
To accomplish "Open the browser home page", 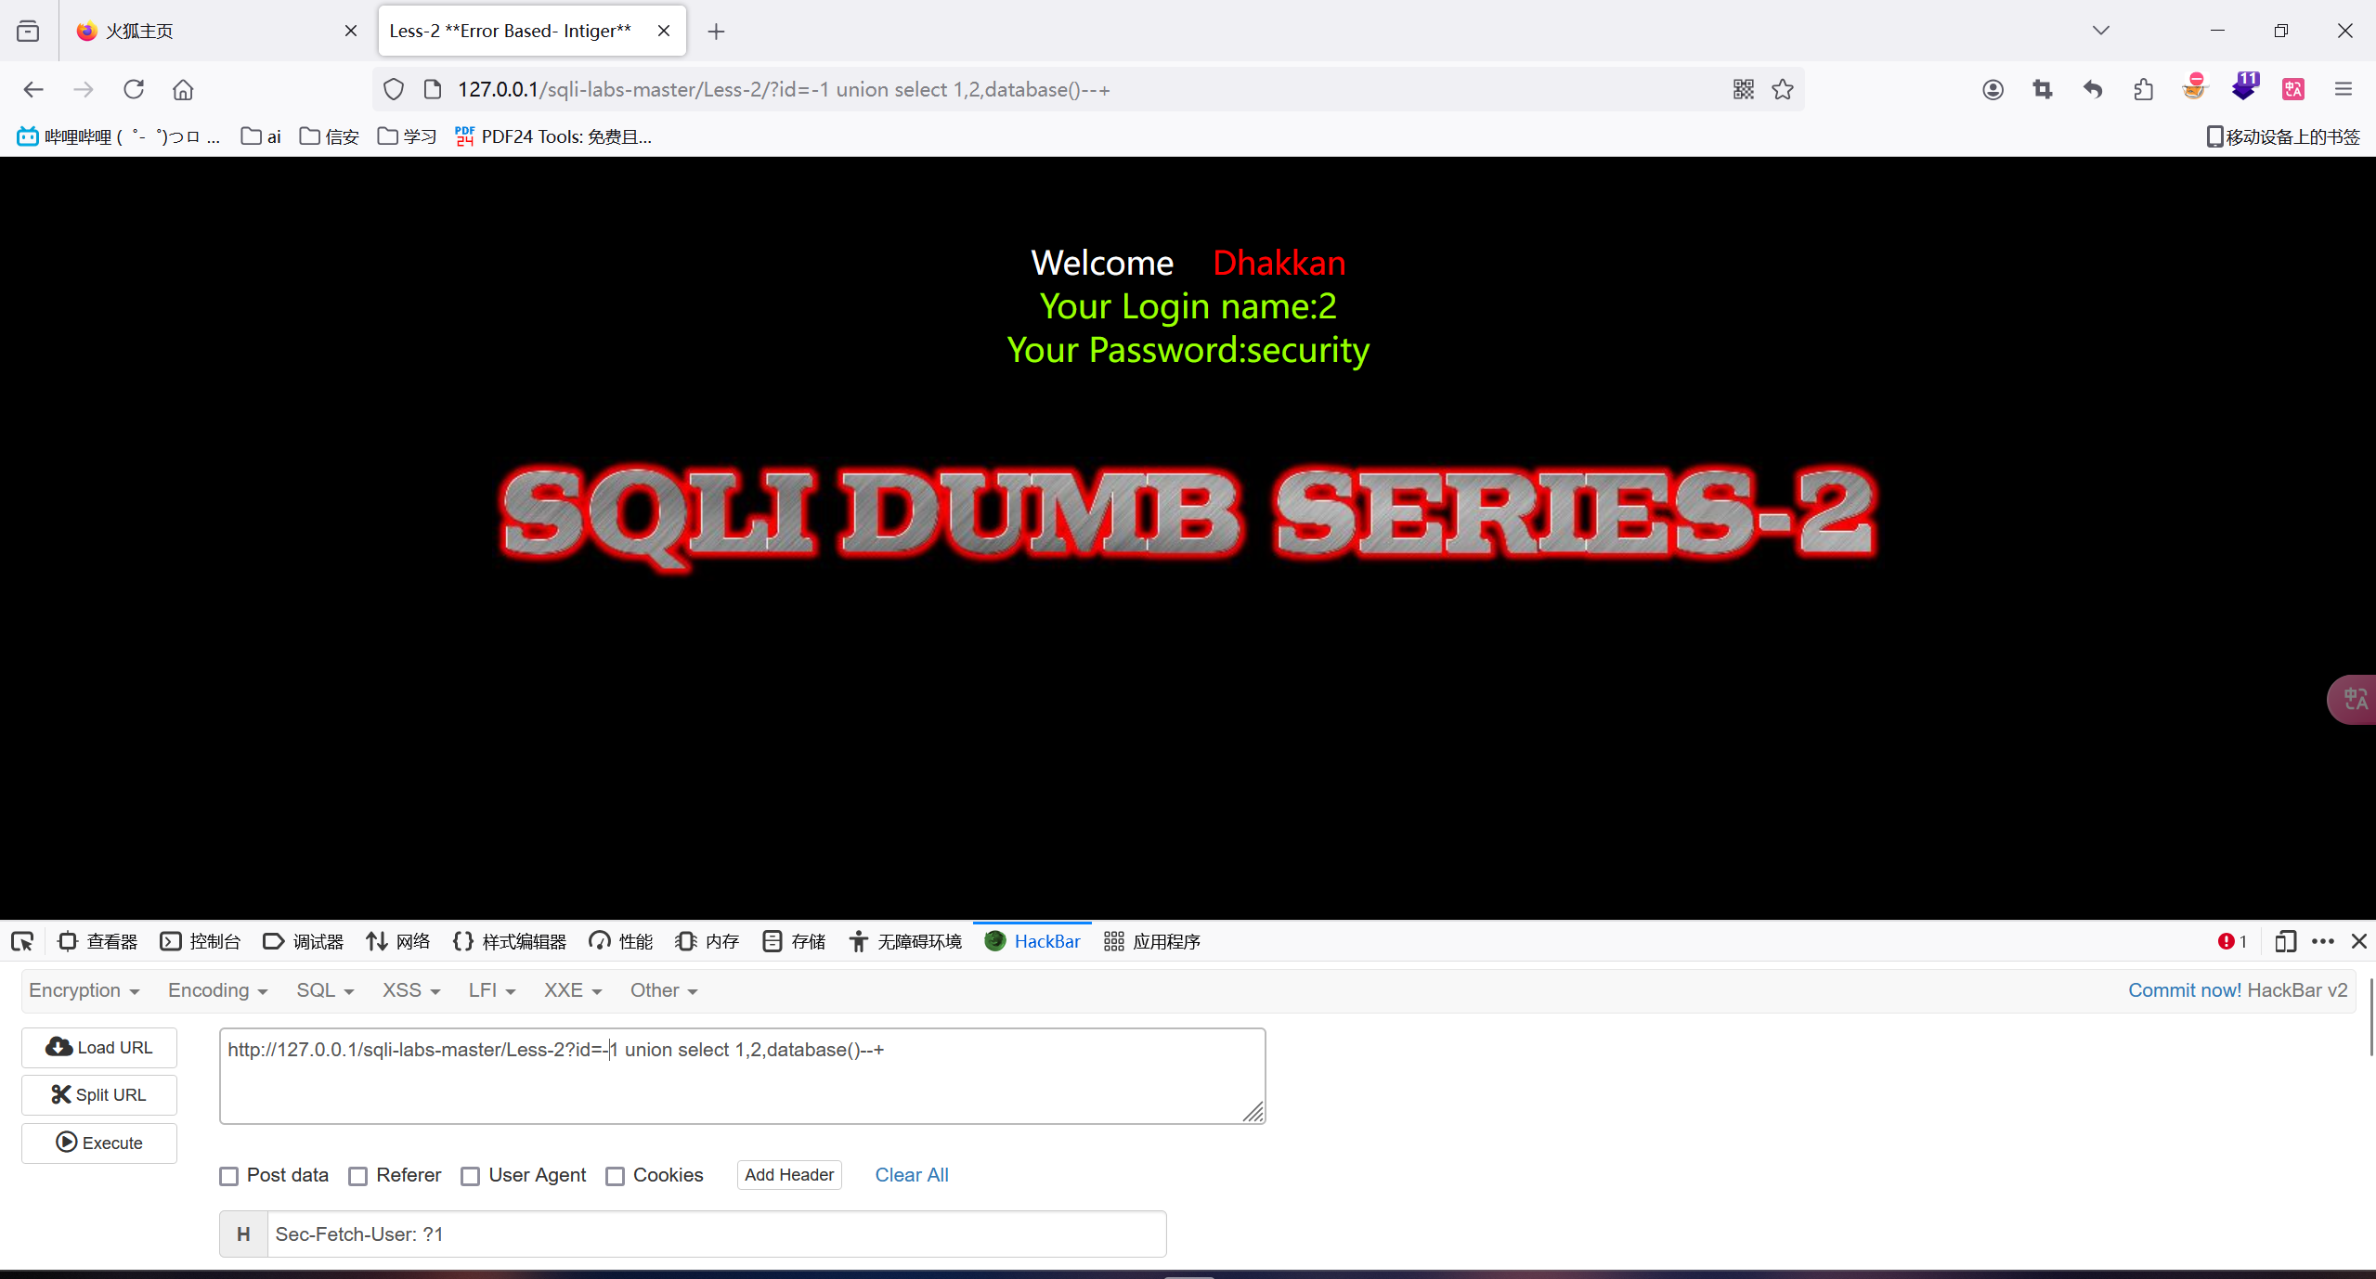I will [x=183, y=89].
